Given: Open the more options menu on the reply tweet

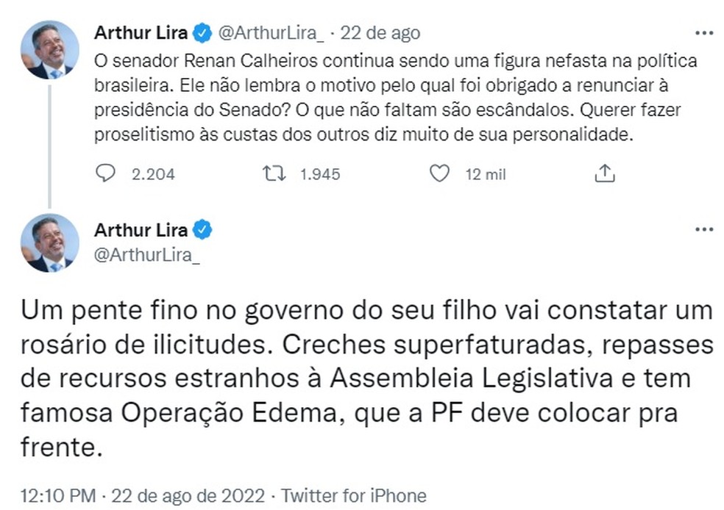Looking at the screenshot, I should [x=704, y=229].
